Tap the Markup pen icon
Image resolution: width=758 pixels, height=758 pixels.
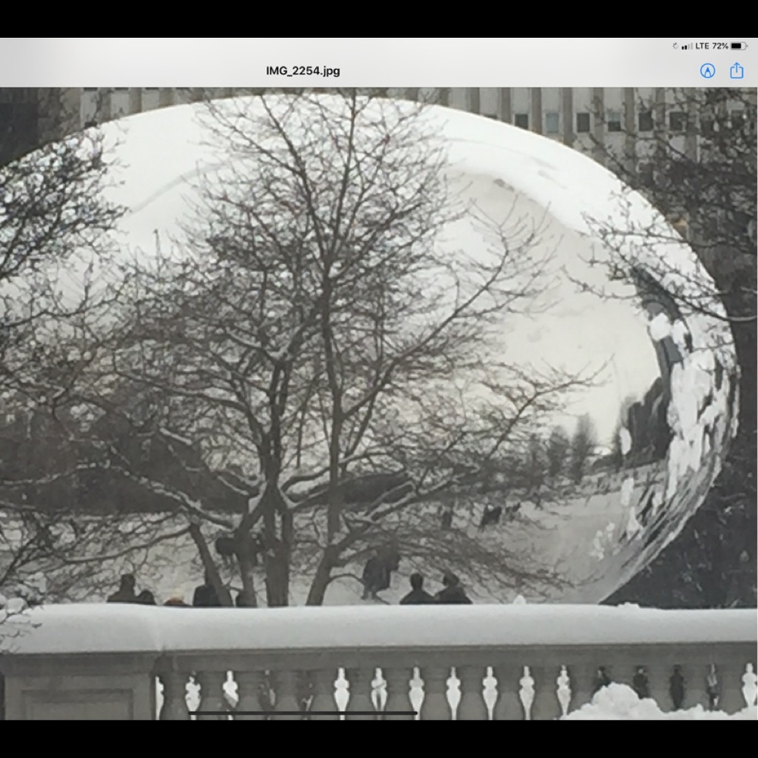click(707, 71)
